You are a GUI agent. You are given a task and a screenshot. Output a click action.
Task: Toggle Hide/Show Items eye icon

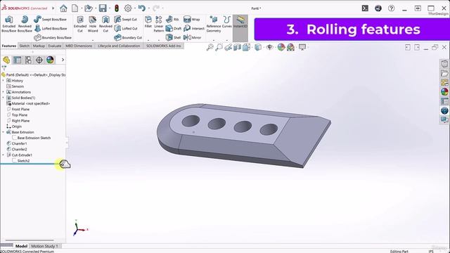click(269, 47)
